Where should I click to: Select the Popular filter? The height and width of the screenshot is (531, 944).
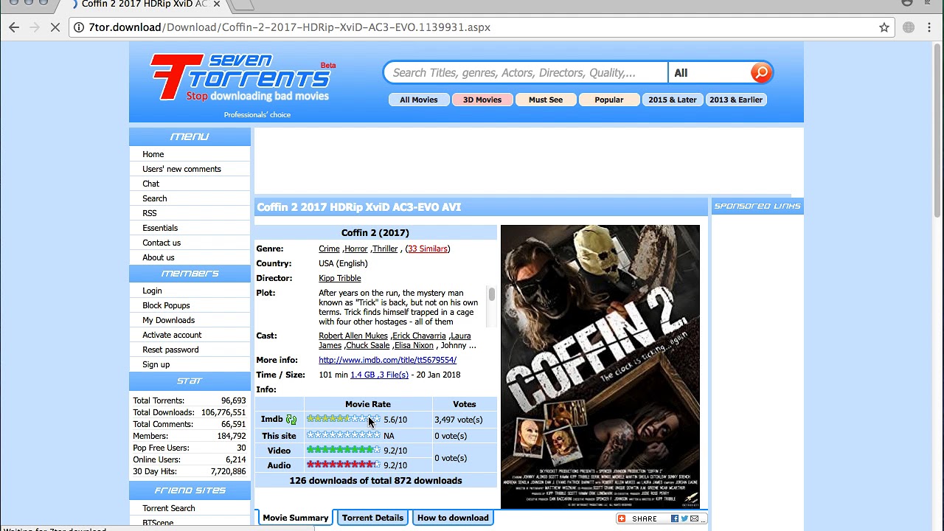point(609,100)
